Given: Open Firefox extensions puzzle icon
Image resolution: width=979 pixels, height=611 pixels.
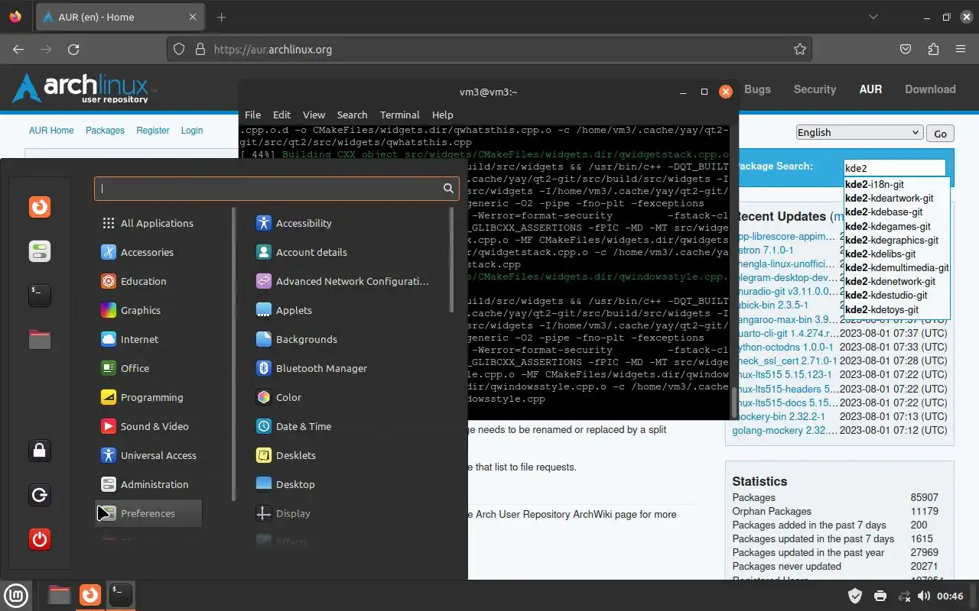Looking at the screenshot, I should [x=933, y=49].
